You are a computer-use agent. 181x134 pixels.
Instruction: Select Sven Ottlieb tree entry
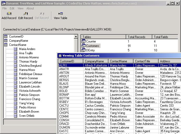tap(26, 116)
